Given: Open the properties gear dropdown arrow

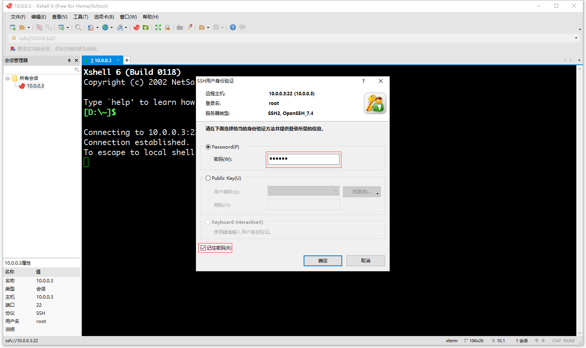Looking at the screenshot, I should pos(68,28).
